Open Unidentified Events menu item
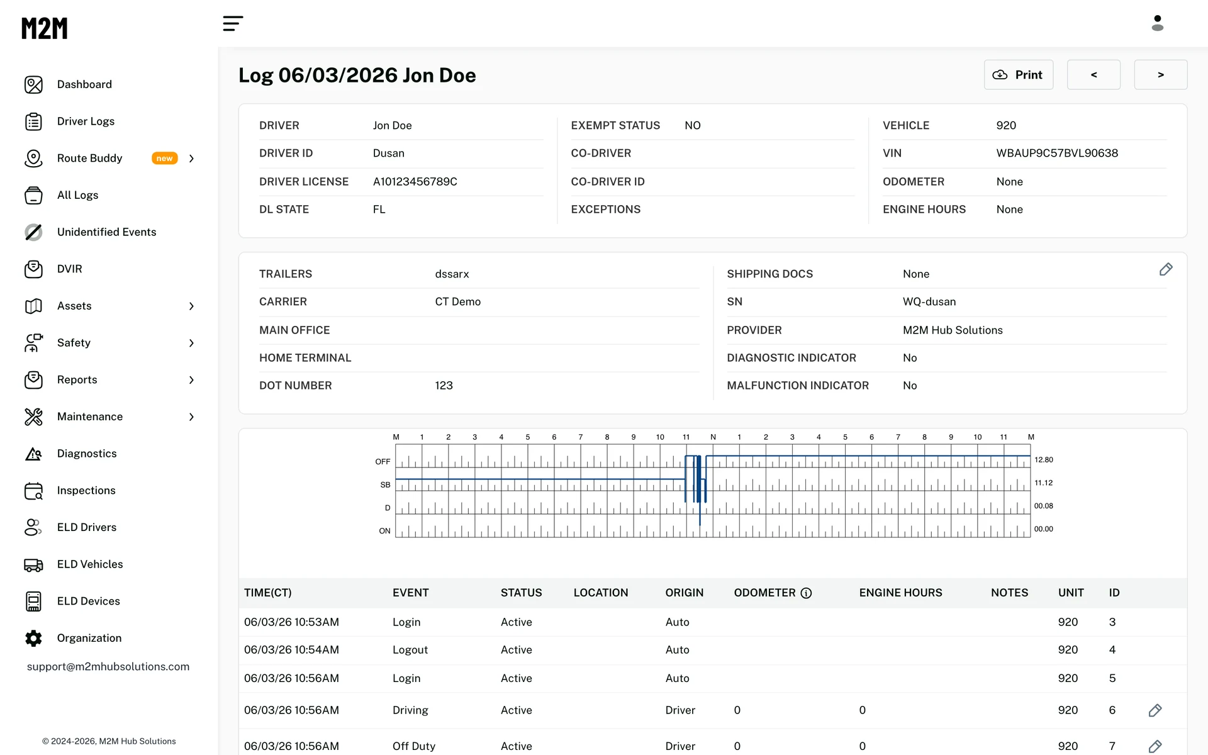Screen dimensions: 1208x755 pos(106,232)
